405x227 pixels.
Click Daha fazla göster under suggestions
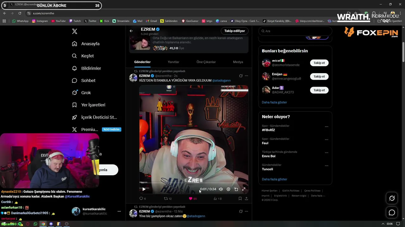tap(274, 102)
